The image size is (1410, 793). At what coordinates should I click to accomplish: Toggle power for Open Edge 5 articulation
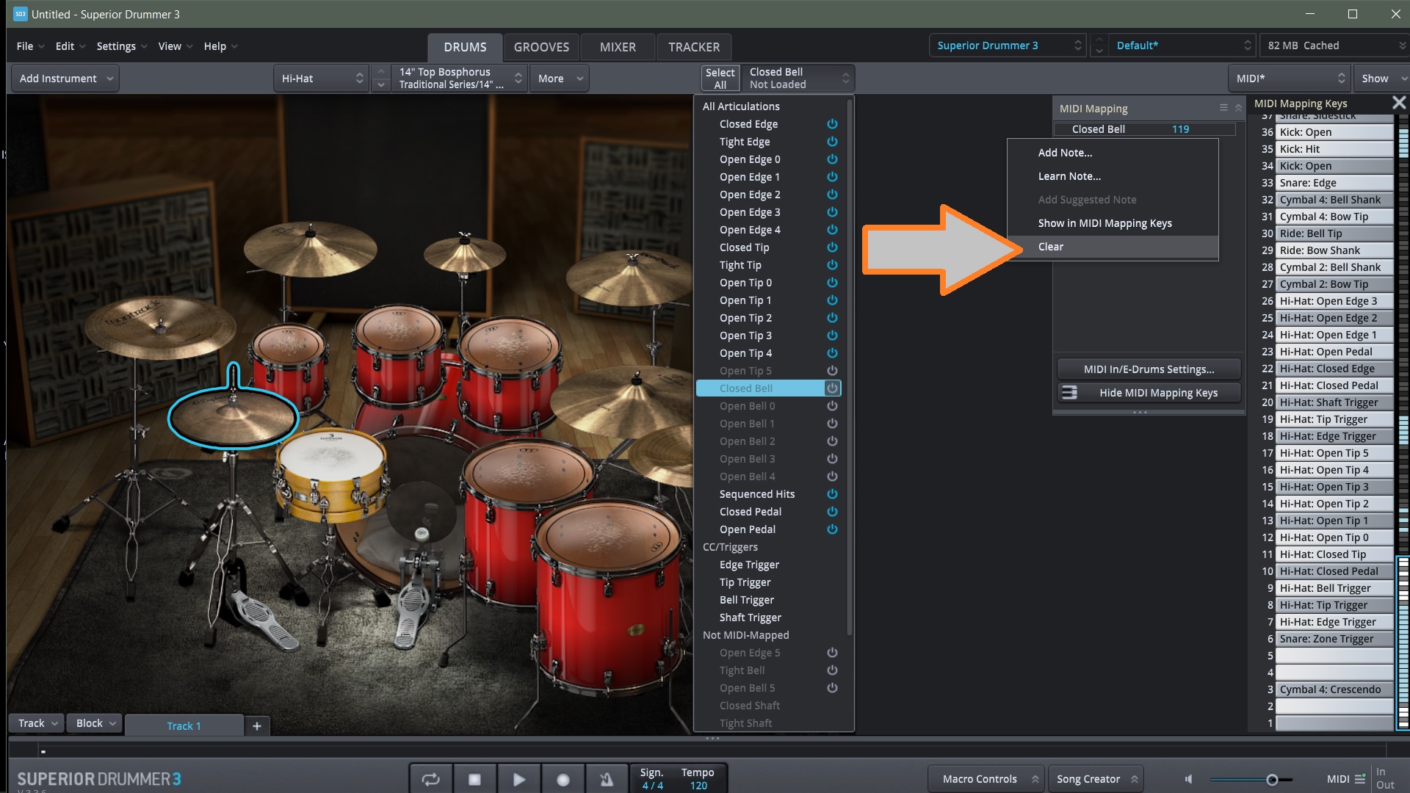tap(832, 653)
